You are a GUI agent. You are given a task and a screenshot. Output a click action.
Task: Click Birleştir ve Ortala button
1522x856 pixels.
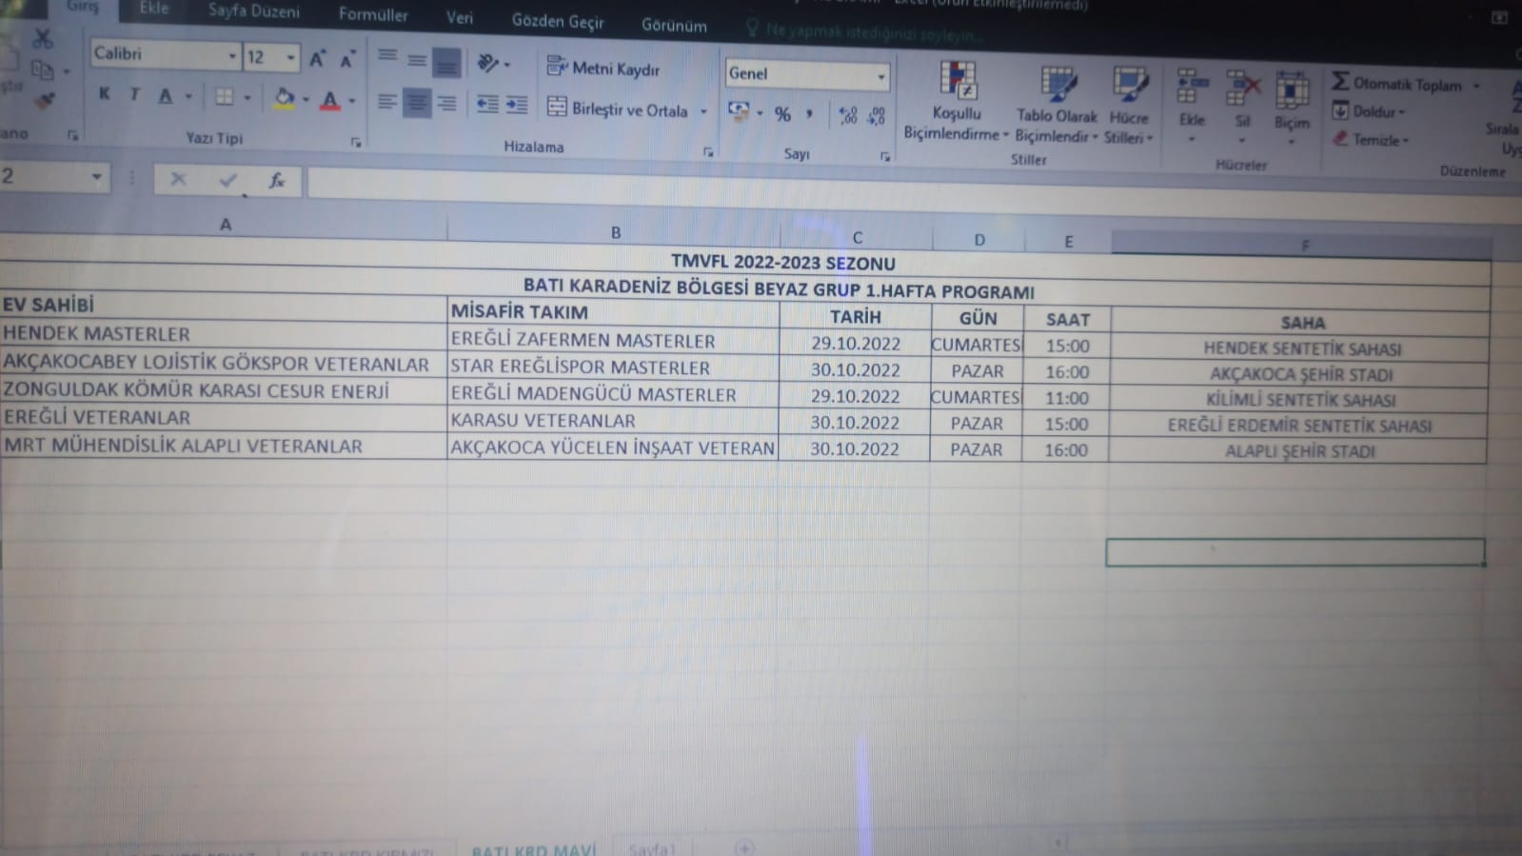(618, 109)
